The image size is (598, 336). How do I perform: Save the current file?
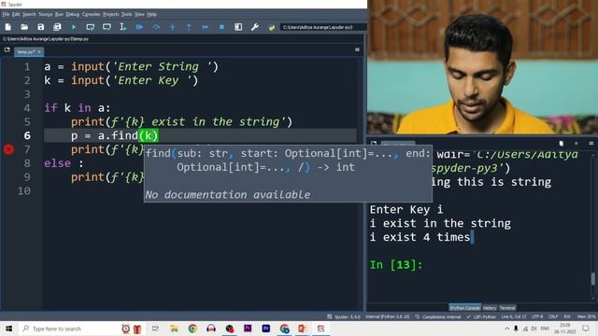coord(41,27)
